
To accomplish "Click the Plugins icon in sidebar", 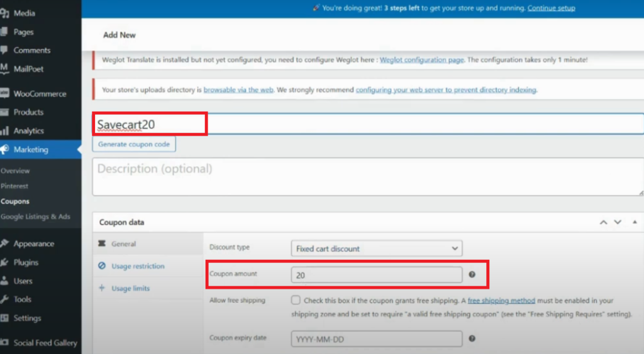I will 4,262.
